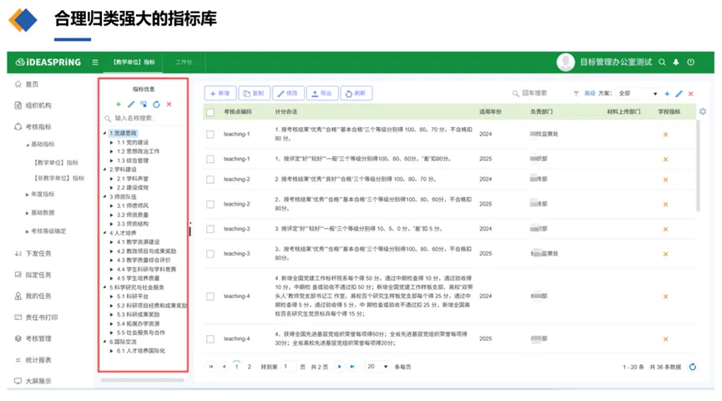
Task: Open notifications bell in the header
Action: [676, 62]
